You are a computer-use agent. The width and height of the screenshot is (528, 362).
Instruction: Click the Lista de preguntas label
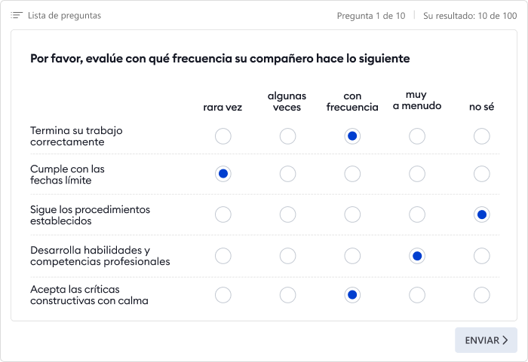click(x=64, y=16)
